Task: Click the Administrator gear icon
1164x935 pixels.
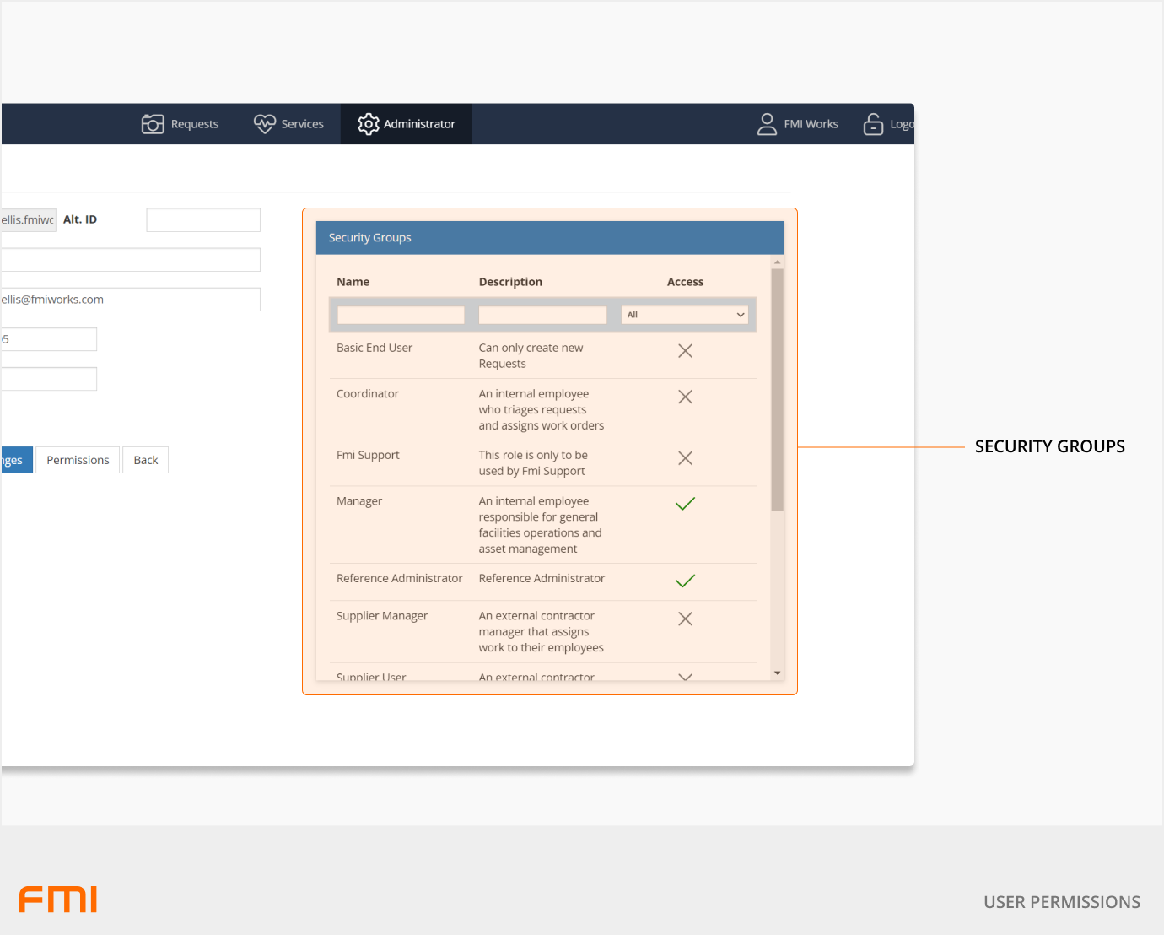Action: coord(368,124)
